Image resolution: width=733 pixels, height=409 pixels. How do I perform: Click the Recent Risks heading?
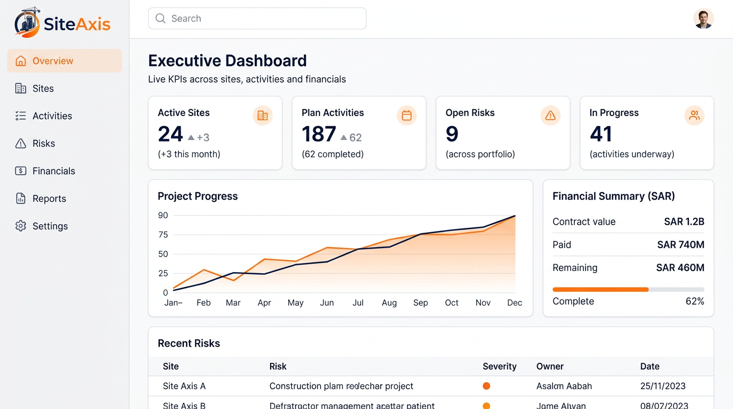[189, 343]
